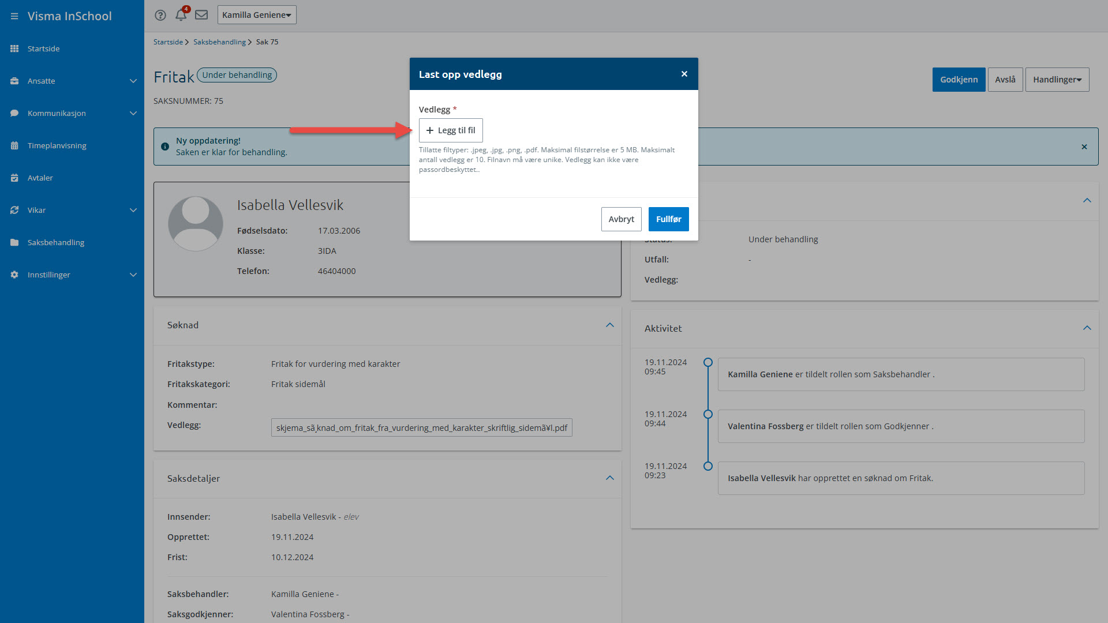Click the hamburger menu icon
Viewport: 1108px width, 623px height.
point(14,16)
